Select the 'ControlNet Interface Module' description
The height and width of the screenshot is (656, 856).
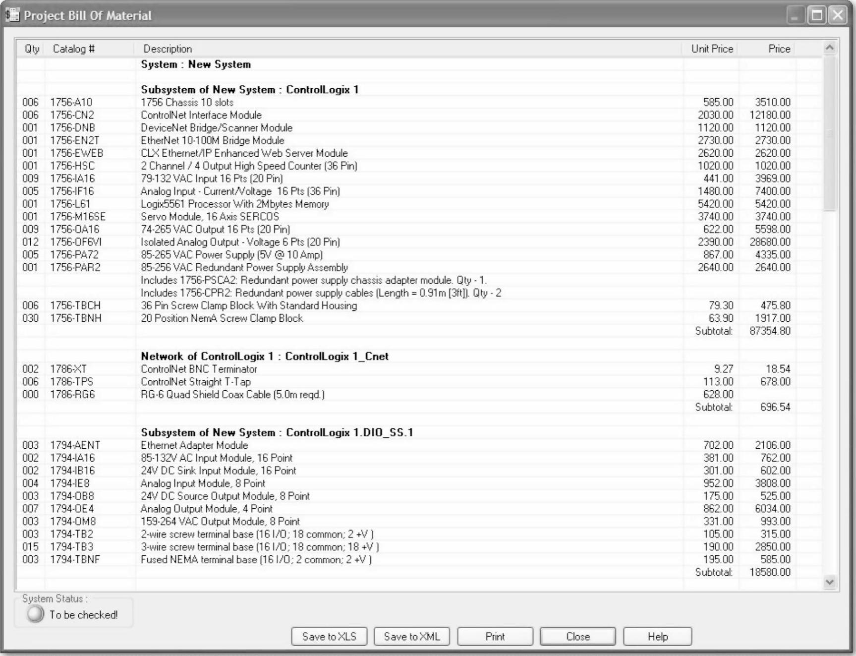(x=201, y=115)
